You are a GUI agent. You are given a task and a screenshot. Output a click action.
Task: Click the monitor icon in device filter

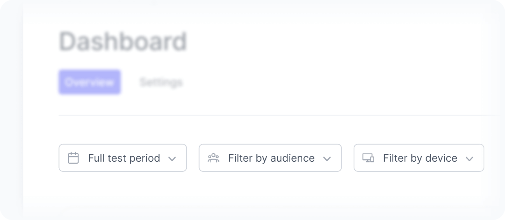coord(368,158)
